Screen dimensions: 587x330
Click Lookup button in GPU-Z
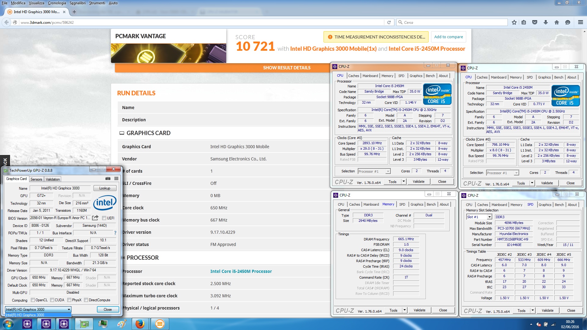click(105, 188)
